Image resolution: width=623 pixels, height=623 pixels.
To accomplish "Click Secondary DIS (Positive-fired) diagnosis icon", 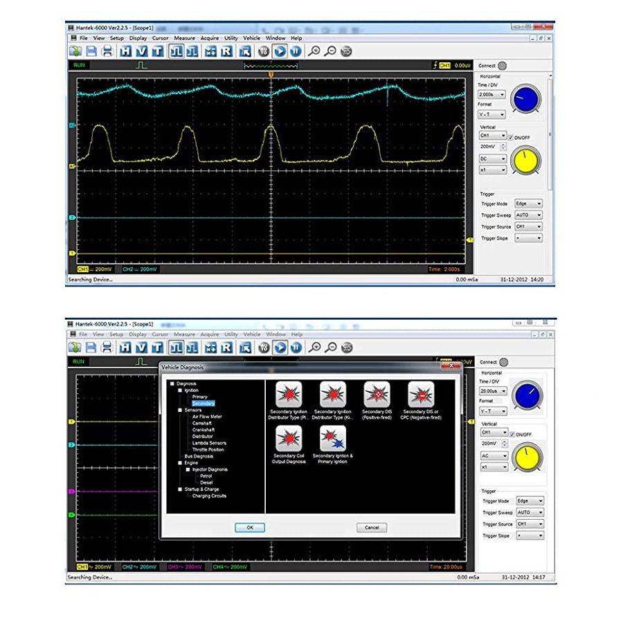I will click(x=377, y=395).
